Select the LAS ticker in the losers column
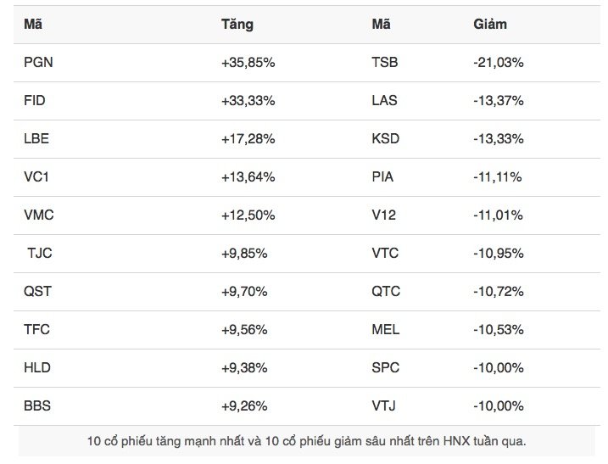The height and width of the screenshot is (464, 608). click(384, 101)
